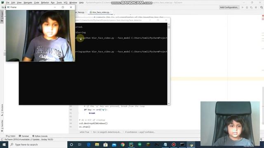
Task: Click the green Run arrow icon
Action: coord(243,7)
